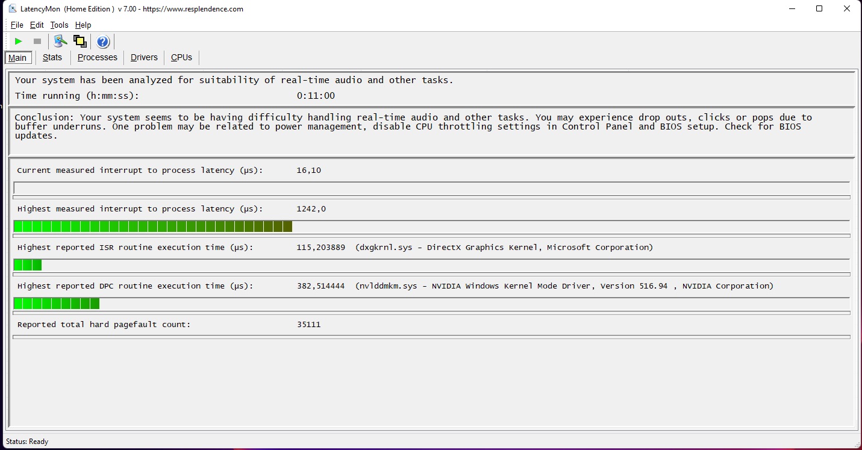Click the ISR value 115,203889
The height and width of the screenshot is (450, 862).
tap(320, 248)
